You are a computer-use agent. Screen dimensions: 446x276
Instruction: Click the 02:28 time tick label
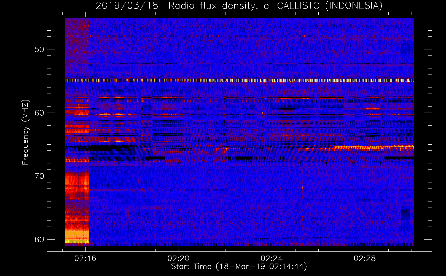pos(365,258)
